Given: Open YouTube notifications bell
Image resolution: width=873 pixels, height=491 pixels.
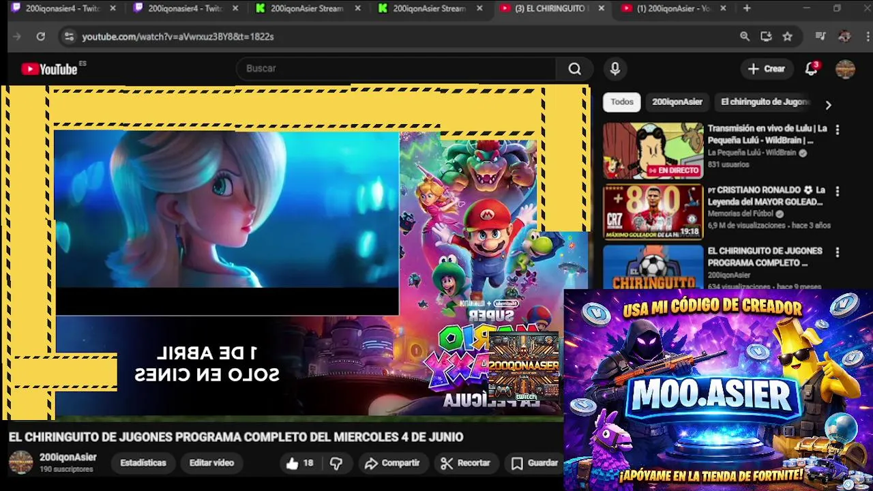Looking at the screenshot, I should click(811, 69).
